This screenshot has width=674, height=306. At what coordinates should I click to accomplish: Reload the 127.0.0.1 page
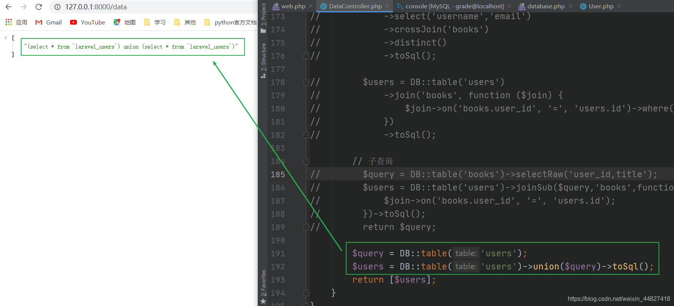tap(38, 7)
